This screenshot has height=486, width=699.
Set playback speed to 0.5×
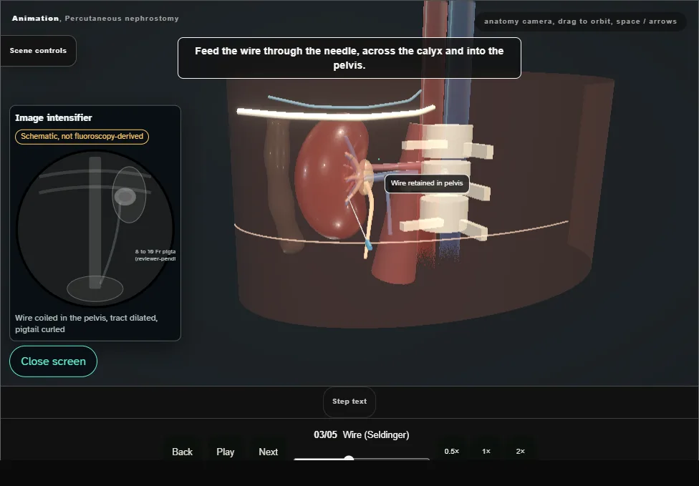point(452,451)
